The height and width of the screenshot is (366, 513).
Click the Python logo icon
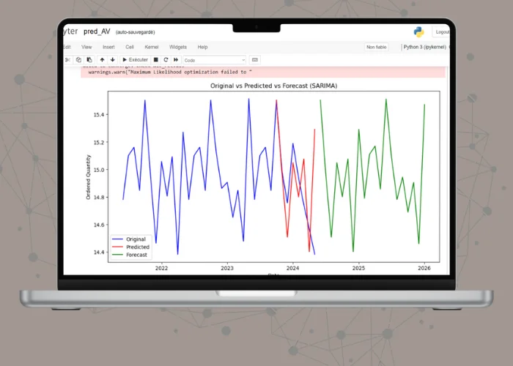[x=418, y=31]
